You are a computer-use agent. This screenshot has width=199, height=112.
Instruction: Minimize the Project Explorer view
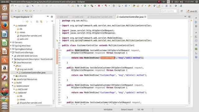[48, 16]
